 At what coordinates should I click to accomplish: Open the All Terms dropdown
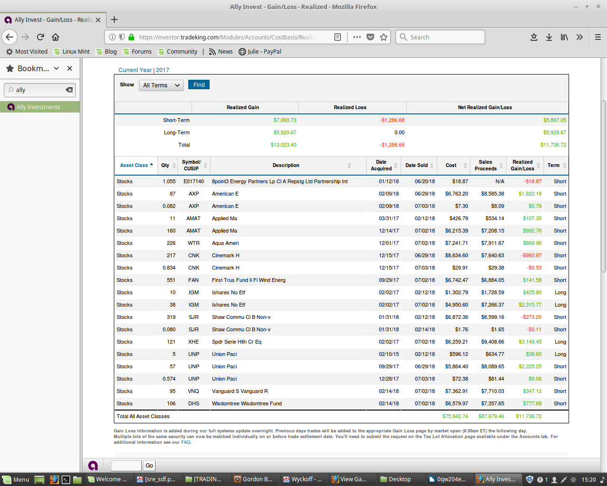[x=161, y=85]
